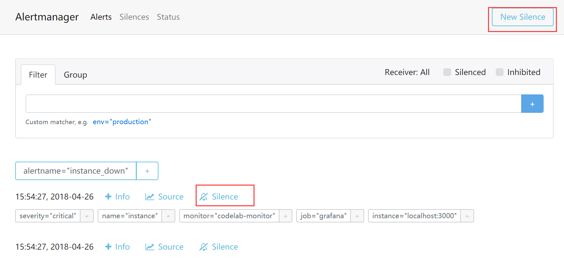Focus the custom matcher filter input
564x258 pixels.
click(273, 104)
